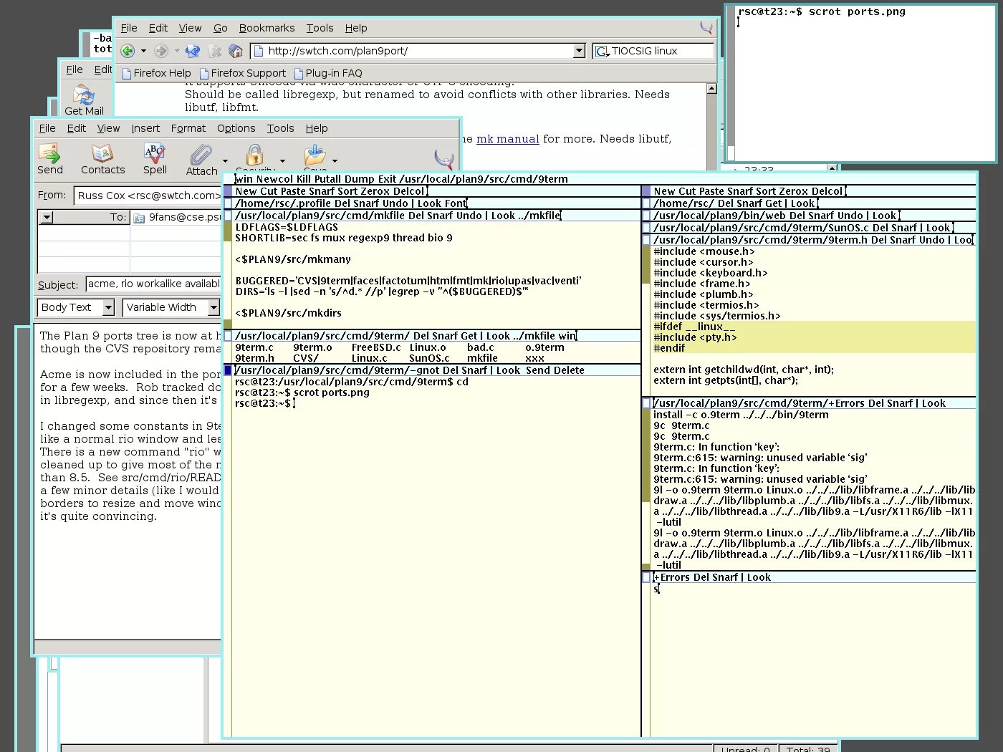Click the Send icon in compose window

pyautogui.click(x=49, y=153)
